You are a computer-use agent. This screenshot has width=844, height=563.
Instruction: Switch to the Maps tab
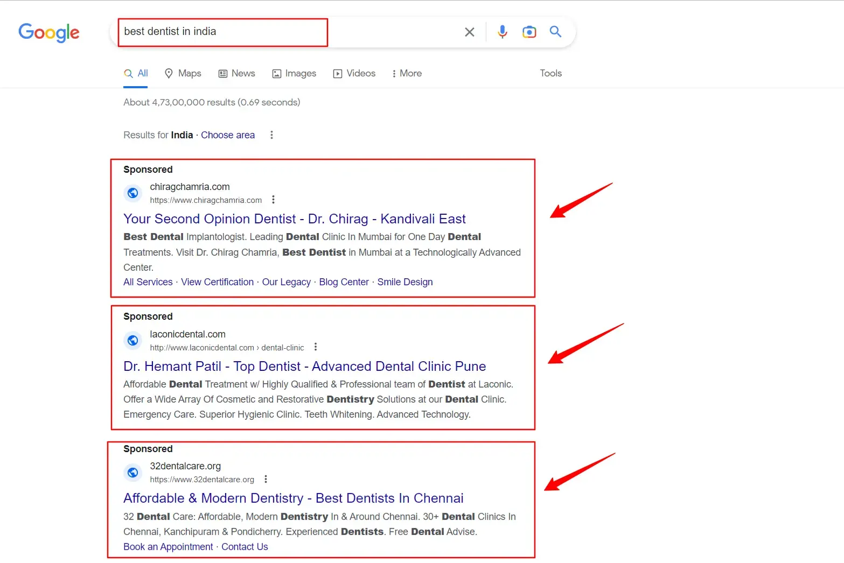tap(183, 73)
